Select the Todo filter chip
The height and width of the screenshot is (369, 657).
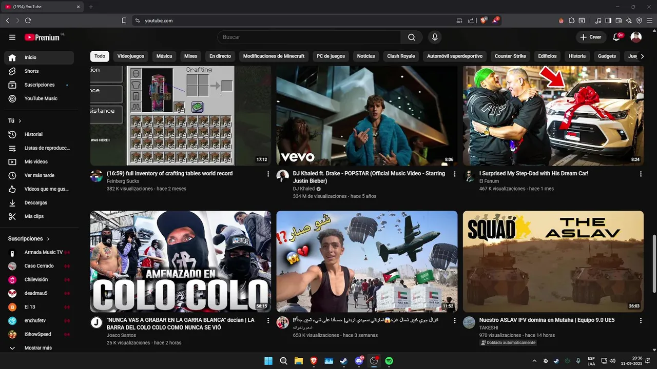[x=100, y=56]
